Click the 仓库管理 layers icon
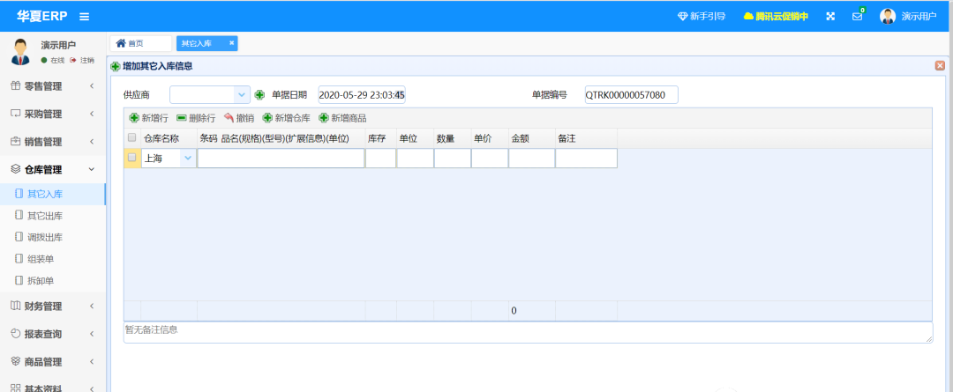Screen dimensions: 953x392 tap(16, 169)
